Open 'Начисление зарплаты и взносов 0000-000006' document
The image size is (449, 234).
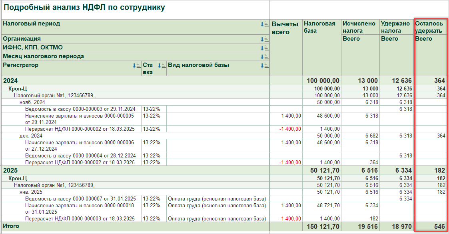(79, 146)
